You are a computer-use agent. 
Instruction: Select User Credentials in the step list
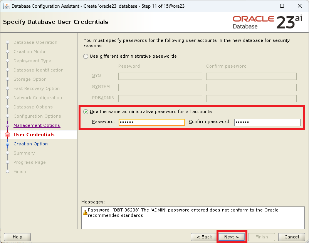[34, 135]
